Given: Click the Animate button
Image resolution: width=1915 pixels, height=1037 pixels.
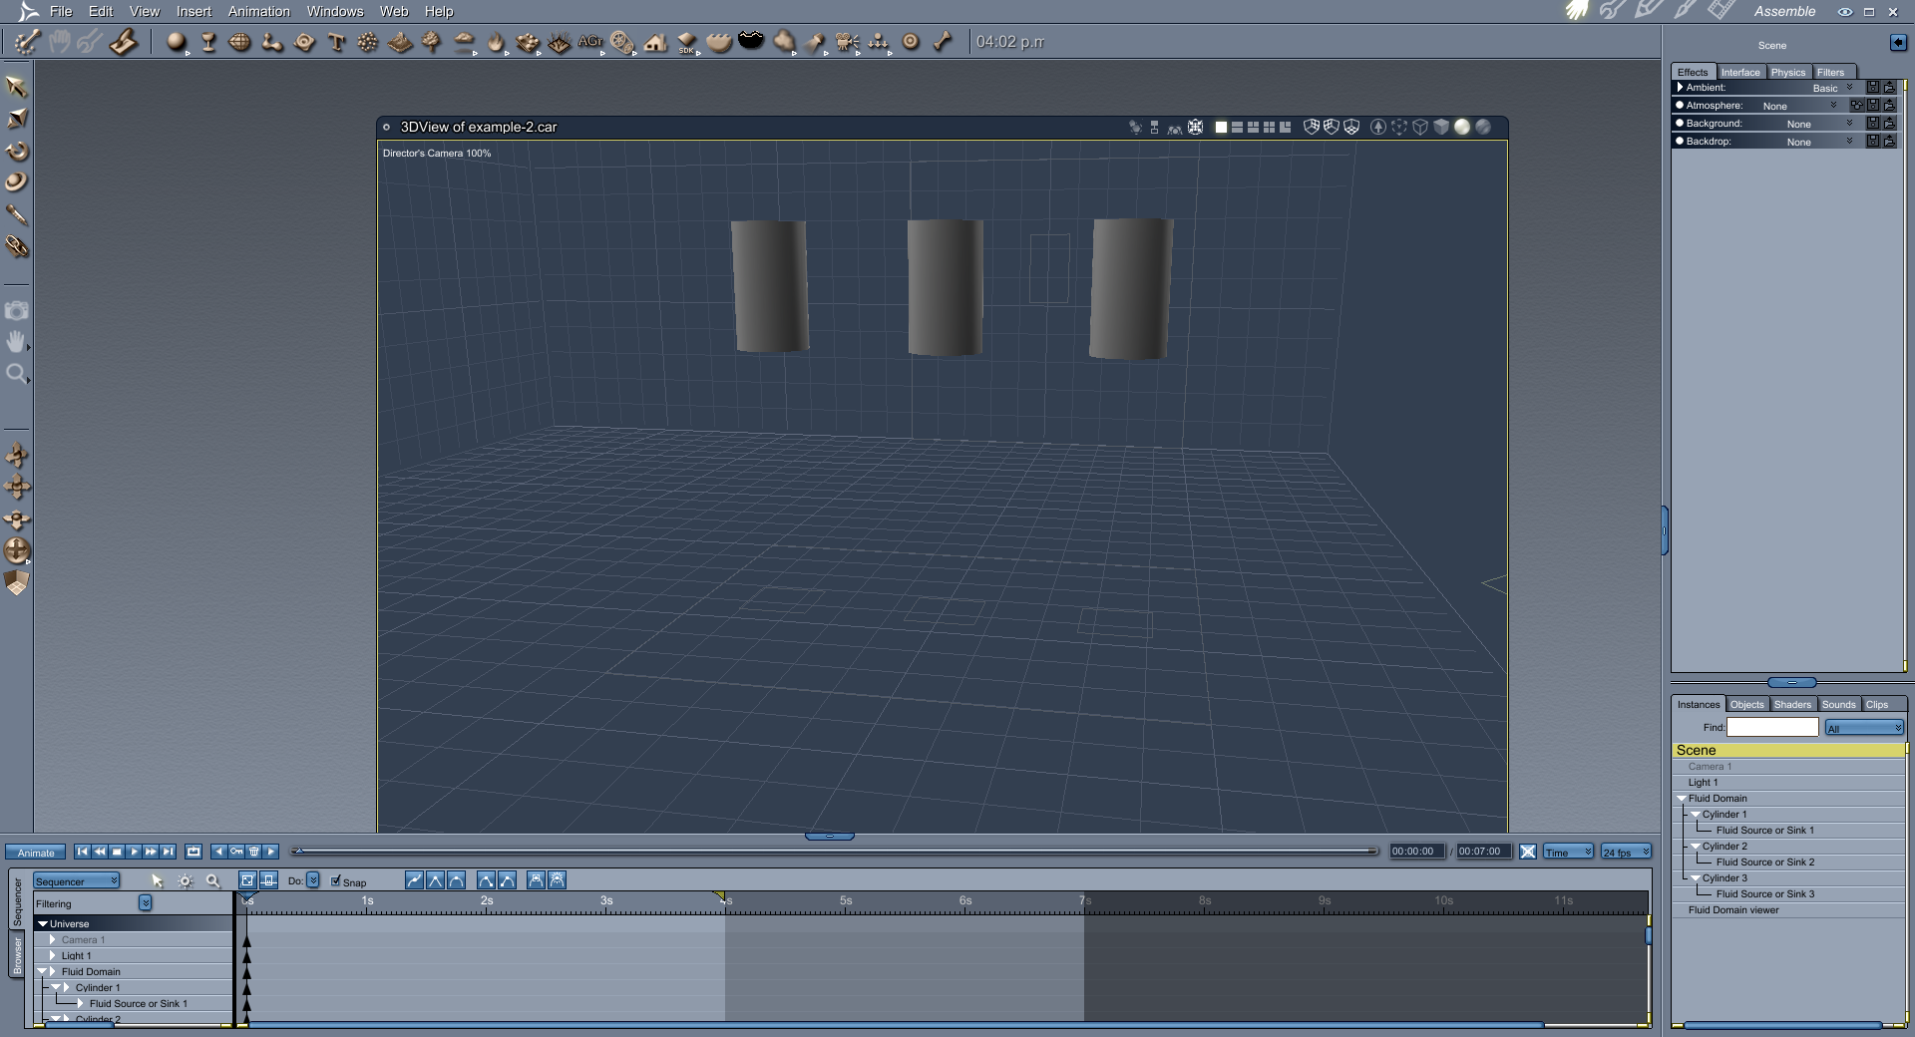Looking at the screenshot, I should [x=36, y=852].
